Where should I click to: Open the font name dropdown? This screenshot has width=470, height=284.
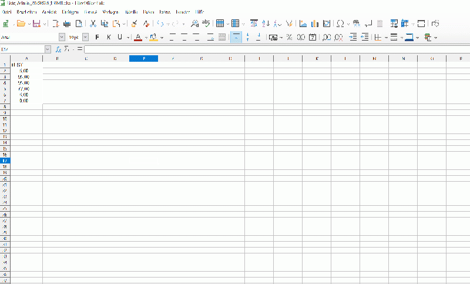tap(62, 37)
